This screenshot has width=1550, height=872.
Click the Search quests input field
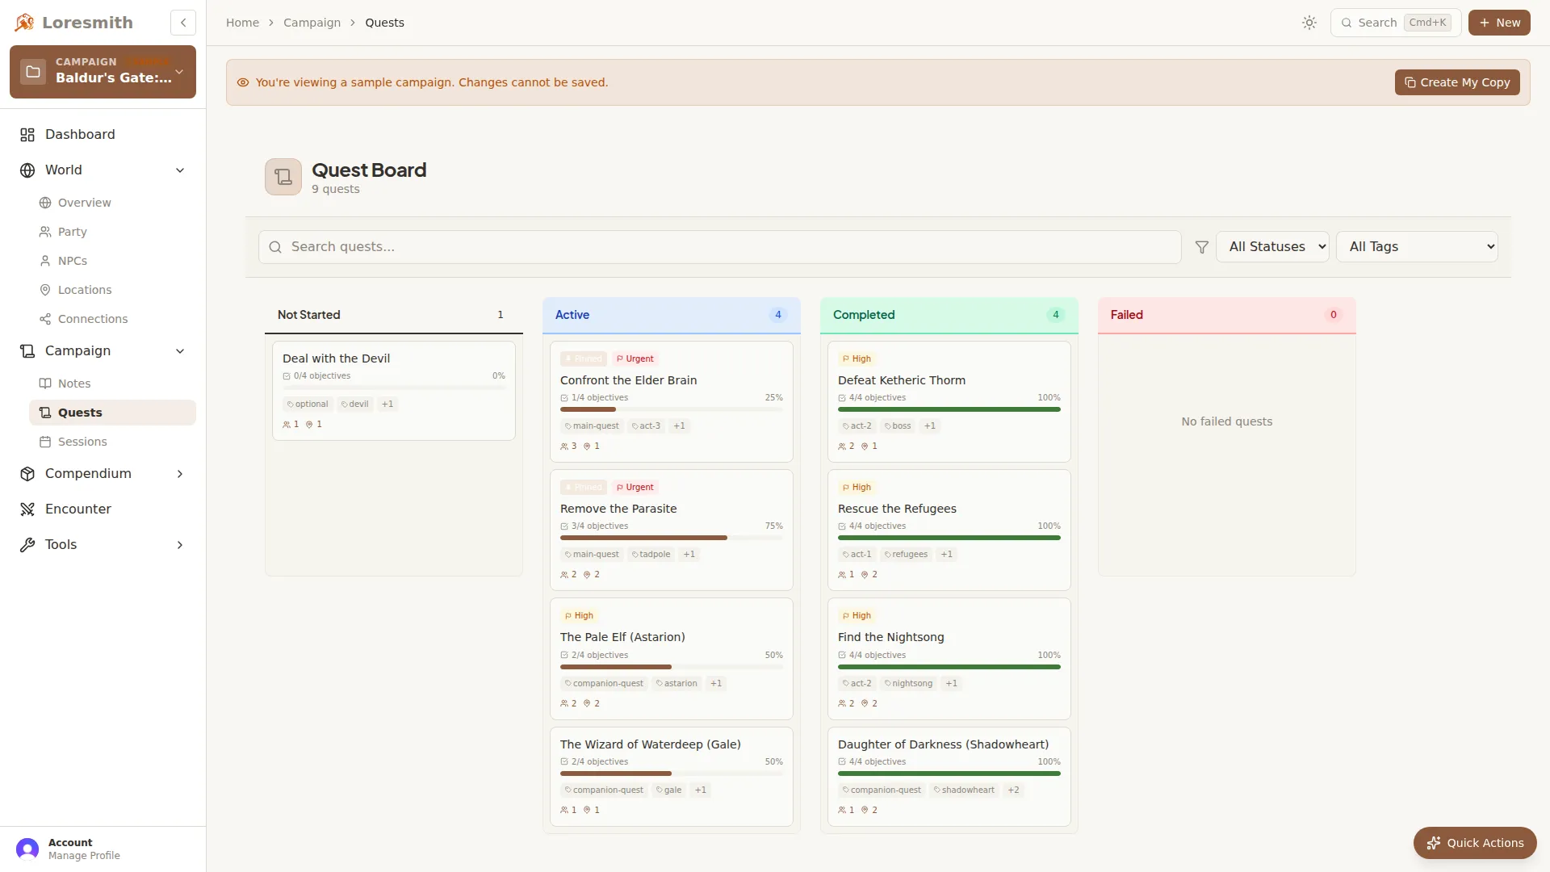(718, 246)
